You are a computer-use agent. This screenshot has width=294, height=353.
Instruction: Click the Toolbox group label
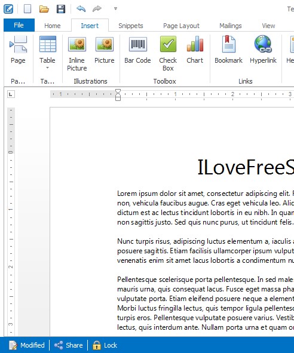click(x=164, y=81)
